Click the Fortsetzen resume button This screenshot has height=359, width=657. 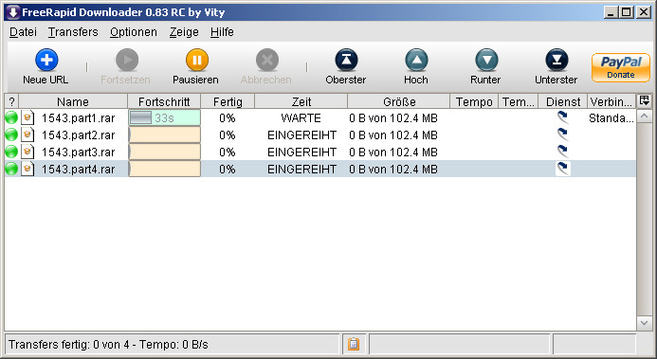click(x=125, y=67)
